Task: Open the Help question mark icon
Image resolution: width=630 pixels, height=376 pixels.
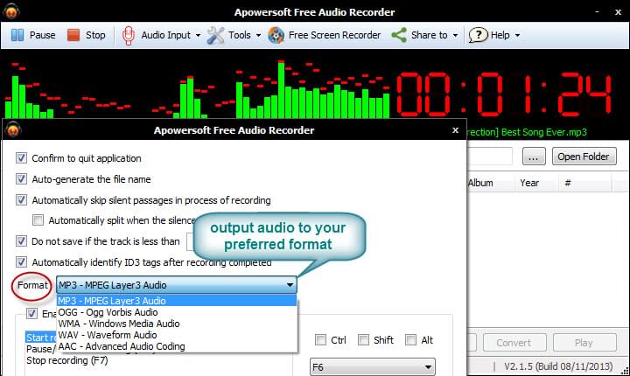Action: coord(478,35)
